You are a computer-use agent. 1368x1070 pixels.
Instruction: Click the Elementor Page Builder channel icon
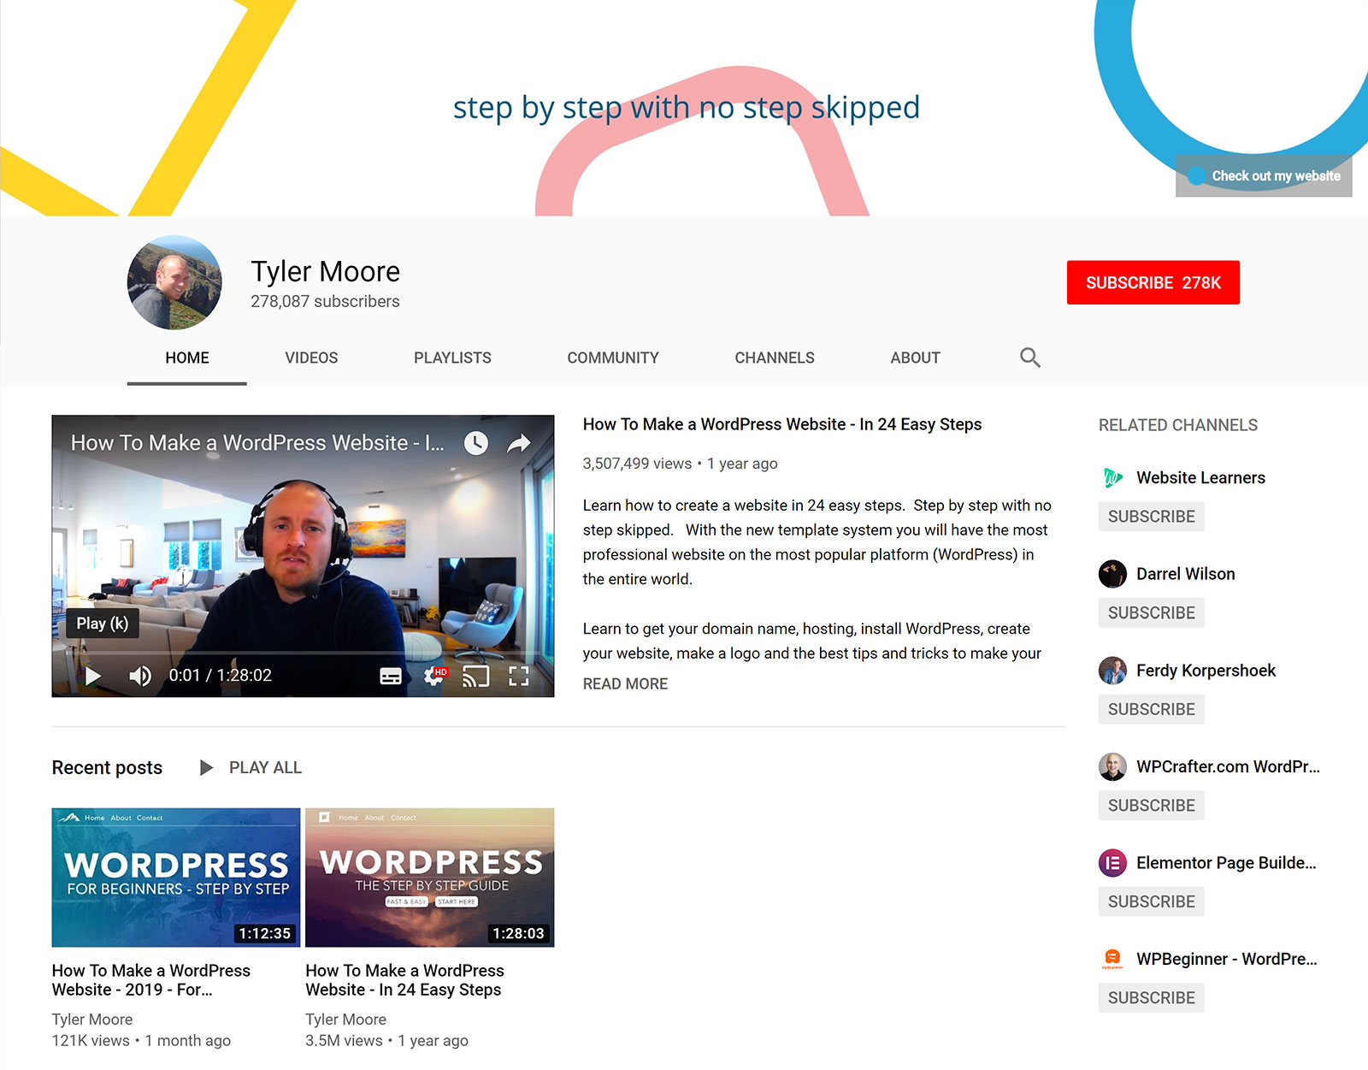click(1112, 863)
